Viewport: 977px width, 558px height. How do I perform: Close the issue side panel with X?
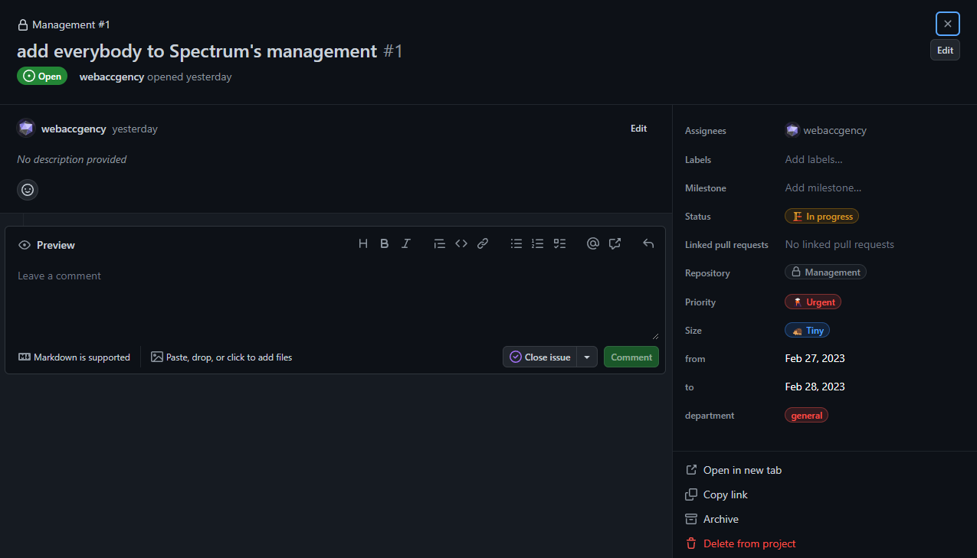click(948, 24)
